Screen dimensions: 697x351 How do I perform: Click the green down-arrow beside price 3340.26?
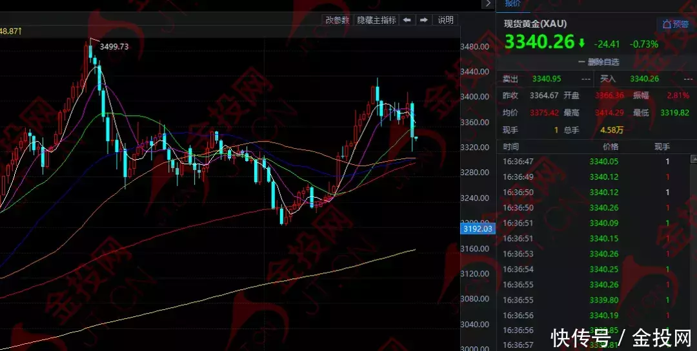(582, 44)
